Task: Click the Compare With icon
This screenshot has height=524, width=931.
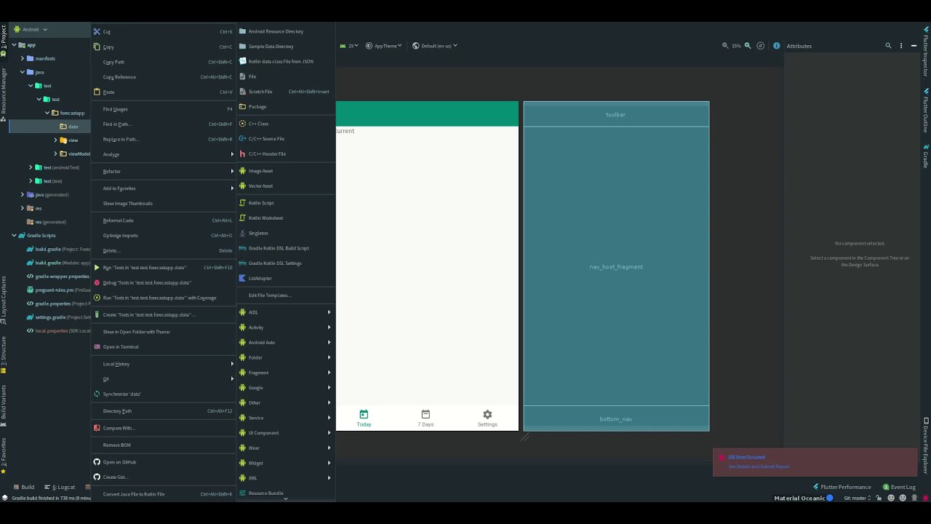Action: (x=97, y=428)
